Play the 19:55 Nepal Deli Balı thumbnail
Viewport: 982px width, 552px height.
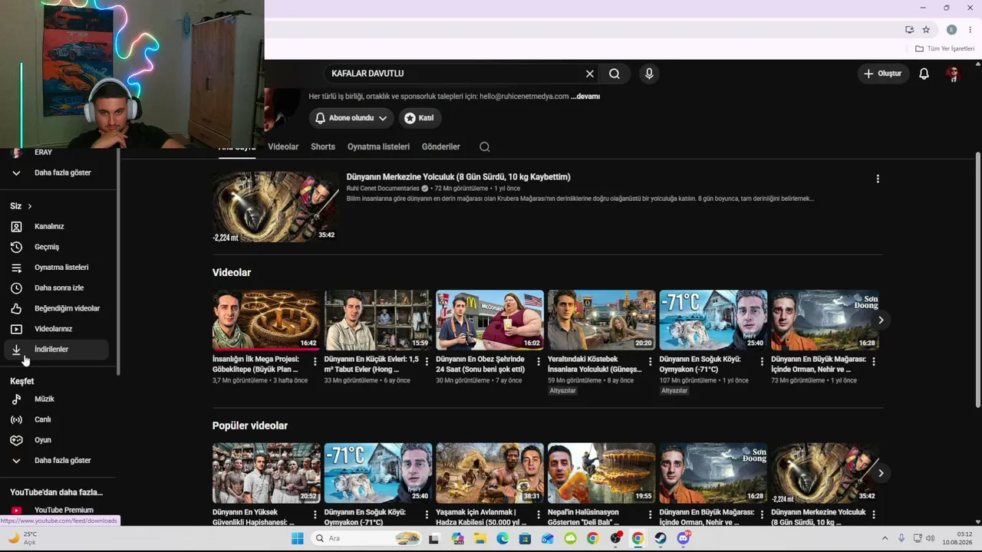click(601, 473)
